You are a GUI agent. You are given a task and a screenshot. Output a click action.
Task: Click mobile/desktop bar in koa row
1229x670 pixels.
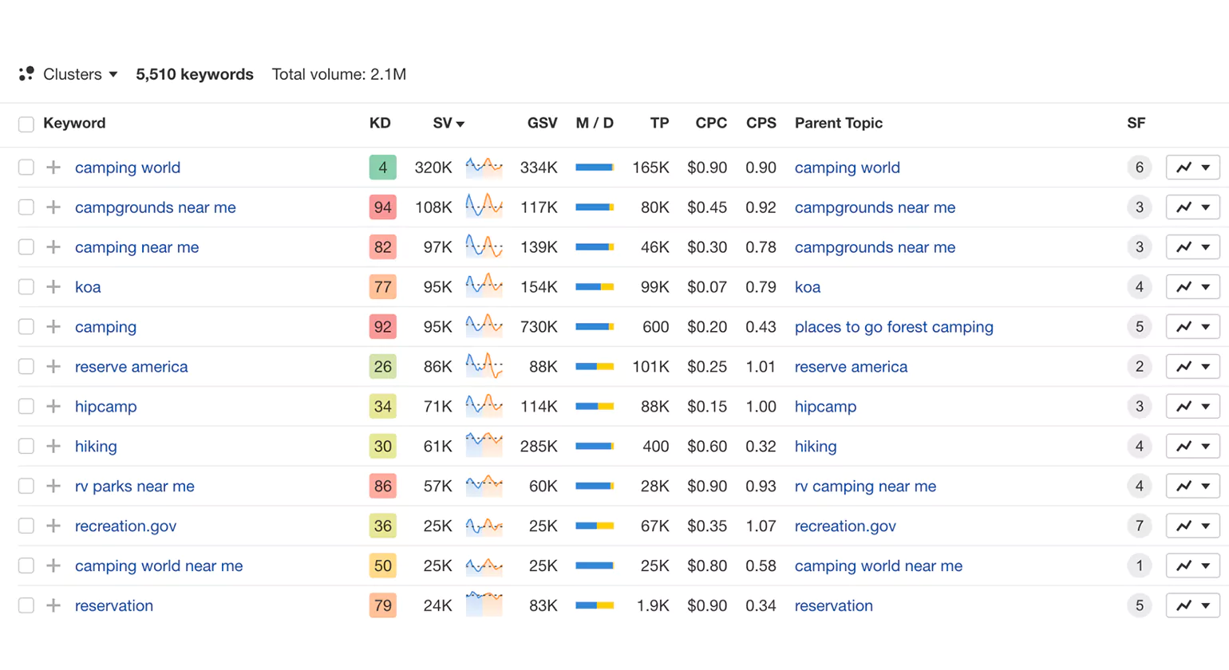(x=595, y=287)
